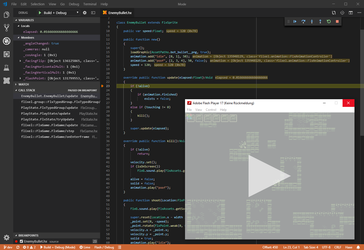Stop the debug session
The height and width of the screenshot is (250, 364).
(x=337, y=21)
